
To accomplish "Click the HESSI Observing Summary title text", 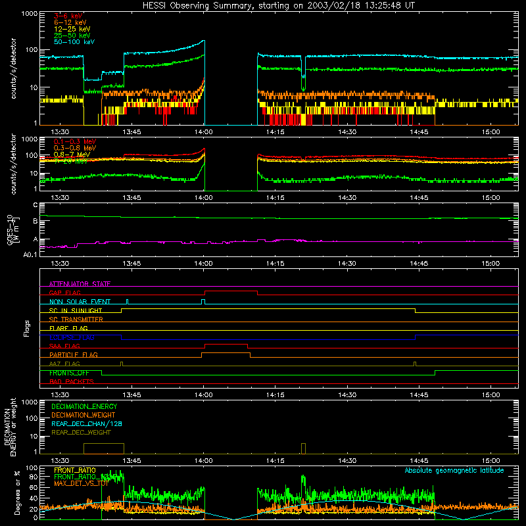I will 278,6.
